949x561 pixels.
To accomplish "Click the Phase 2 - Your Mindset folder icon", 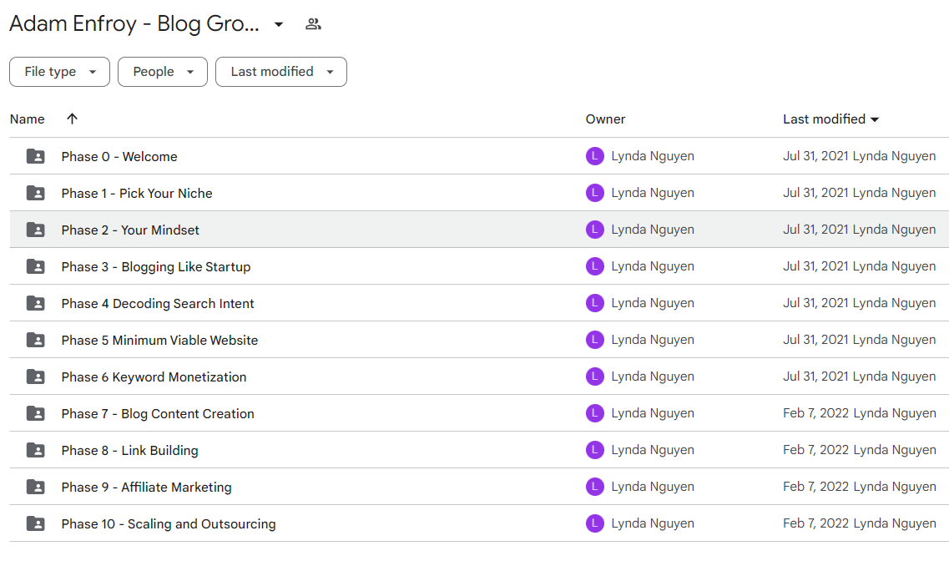I will (x=36, y=230).
